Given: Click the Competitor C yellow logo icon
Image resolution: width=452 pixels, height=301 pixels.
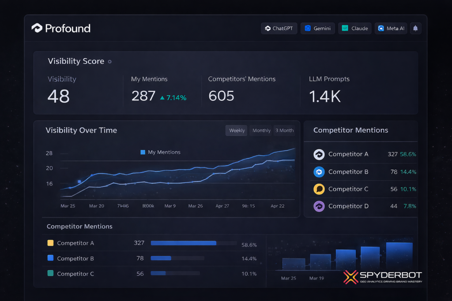Looking at the screenshot, I should (x=319, y=189).
